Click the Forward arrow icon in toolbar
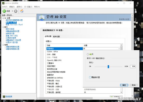Viewport: 143px width, 102px height. [16, 11]
